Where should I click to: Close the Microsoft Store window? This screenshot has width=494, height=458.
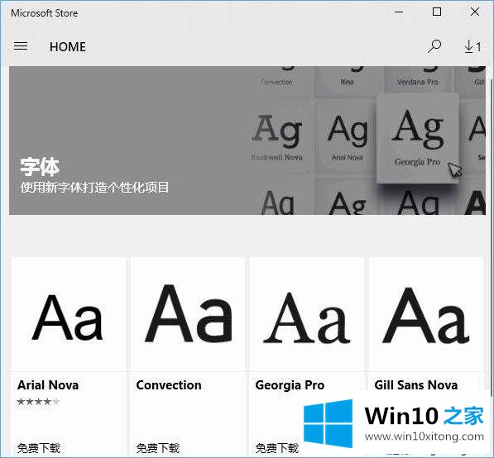click(x=475, y=12)
